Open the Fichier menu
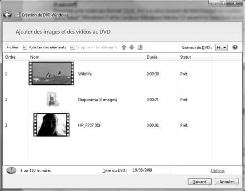 click(x=12, y=48)
